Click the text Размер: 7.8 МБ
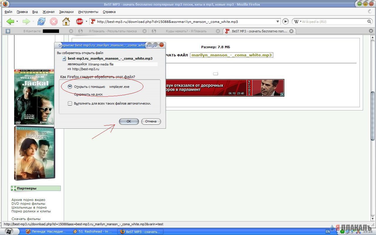376x235 pixels. click(216, 47)
